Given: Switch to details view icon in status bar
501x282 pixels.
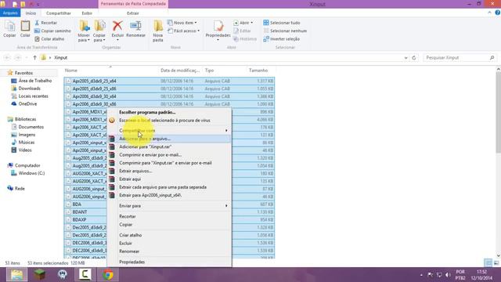Looking at the screenshot, I should pyautogui.click(x=488, y=263).
